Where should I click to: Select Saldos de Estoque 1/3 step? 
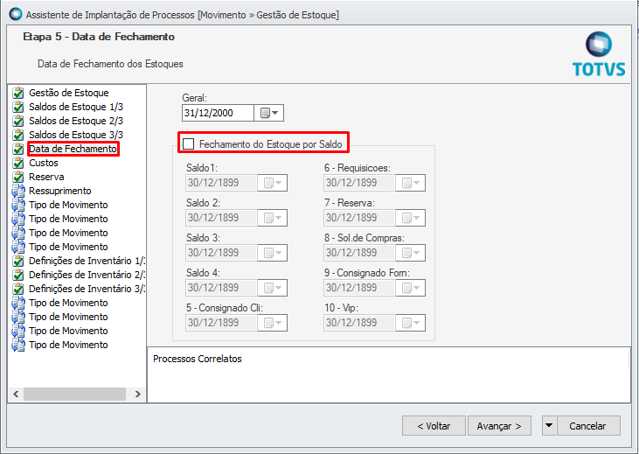[x=76, y=107]
